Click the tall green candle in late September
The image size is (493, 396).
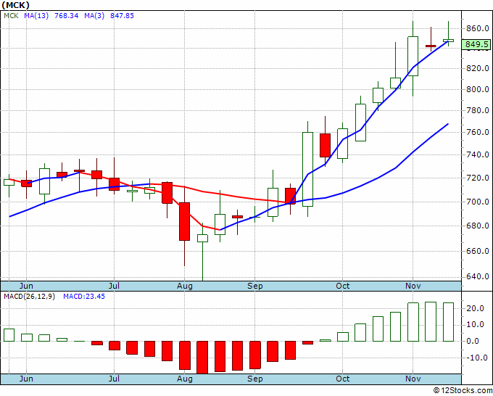pyautogui.click(x=308, y=169)
